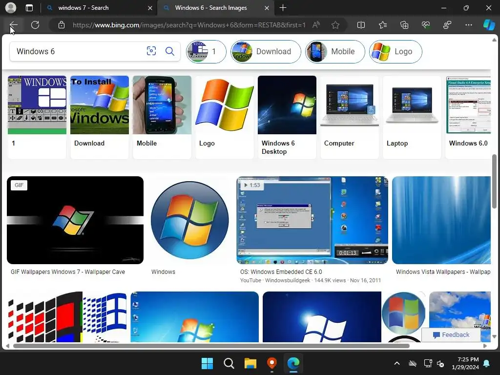
Task: Open a new browser tab
Action: click(x=283, y=8)
